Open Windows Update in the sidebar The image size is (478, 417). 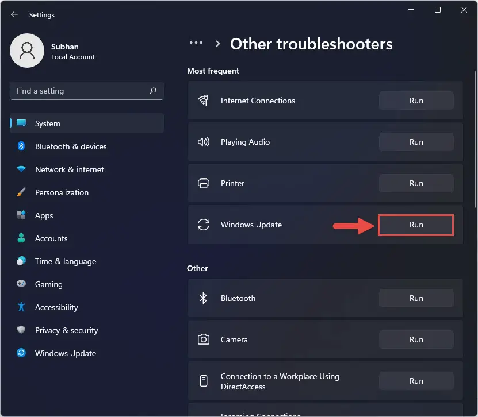(87, 353)
